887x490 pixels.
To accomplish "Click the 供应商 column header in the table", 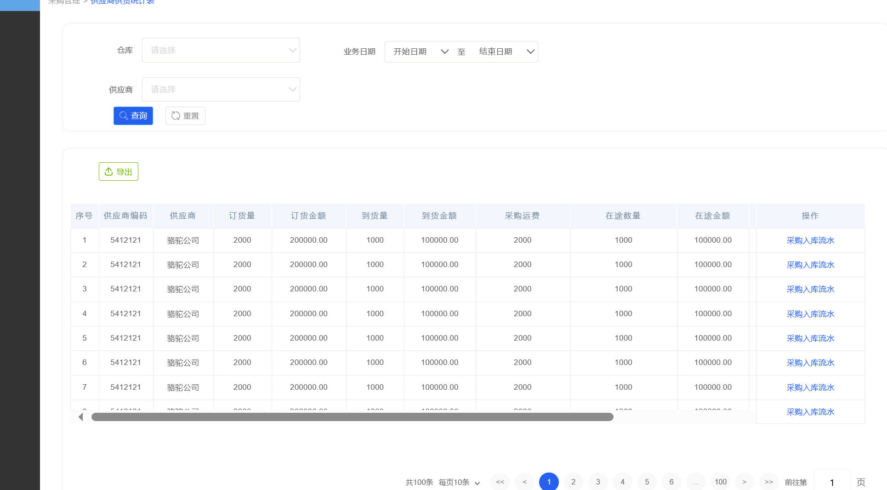I will coord(183,216).
